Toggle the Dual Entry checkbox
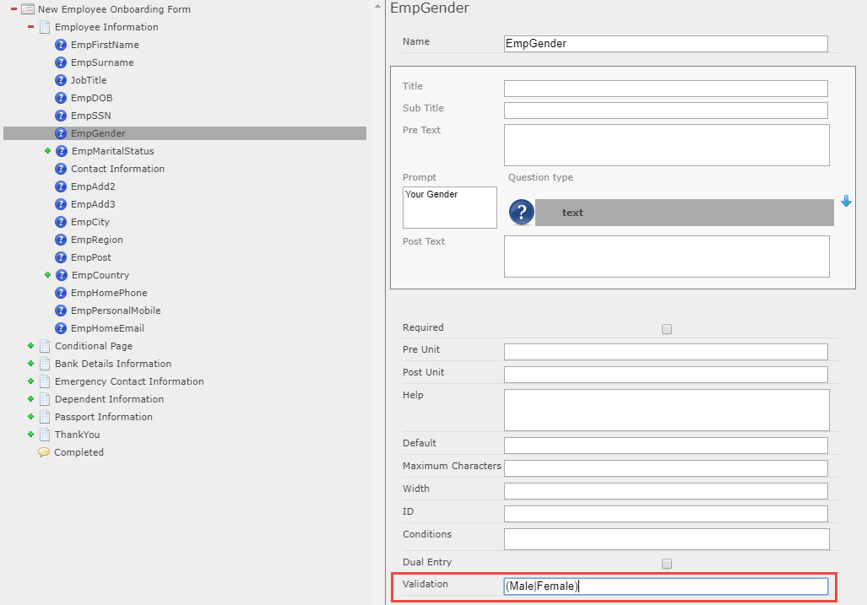The height and width of the screenshot is (605, 867). 667,564
